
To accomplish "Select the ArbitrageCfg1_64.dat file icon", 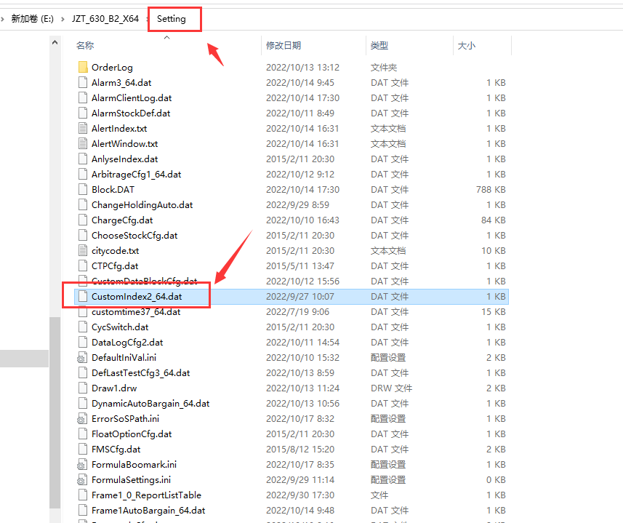I will [x=83, y=174].
